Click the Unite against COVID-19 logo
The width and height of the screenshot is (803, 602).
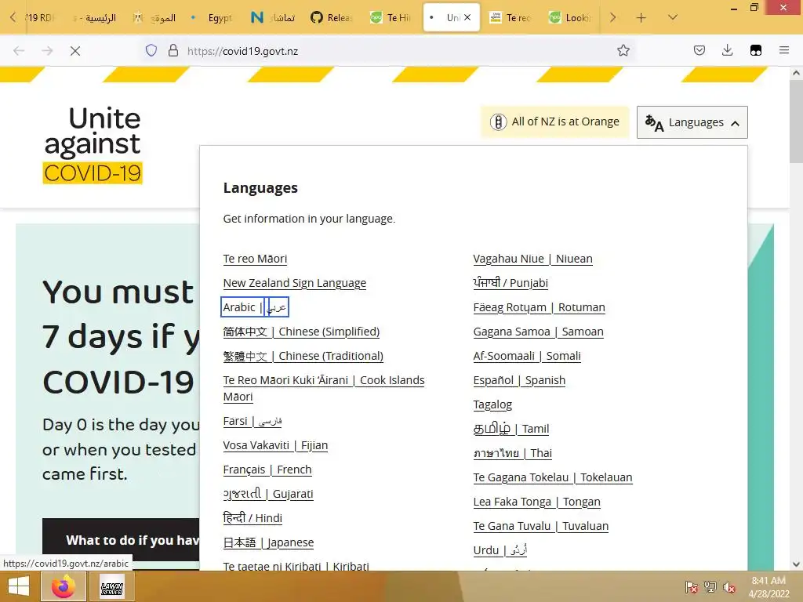click(x=93, y=144)
